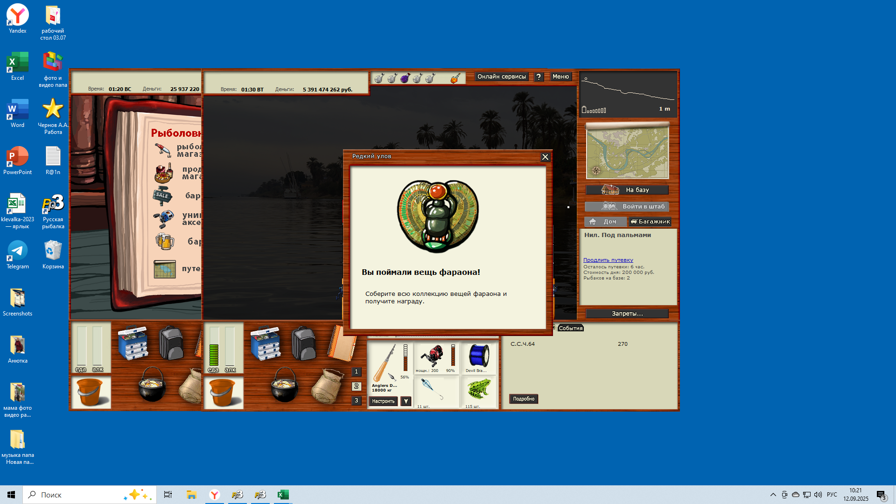Viewport: 896px width, 504px height.
Task: Open the tackle box in right panel
Action: click(265, 344)
